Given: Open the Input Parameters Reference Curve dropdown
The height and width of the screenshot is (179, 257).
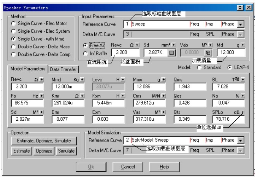Looking at the screenshot, I should (x=241, y=24).
